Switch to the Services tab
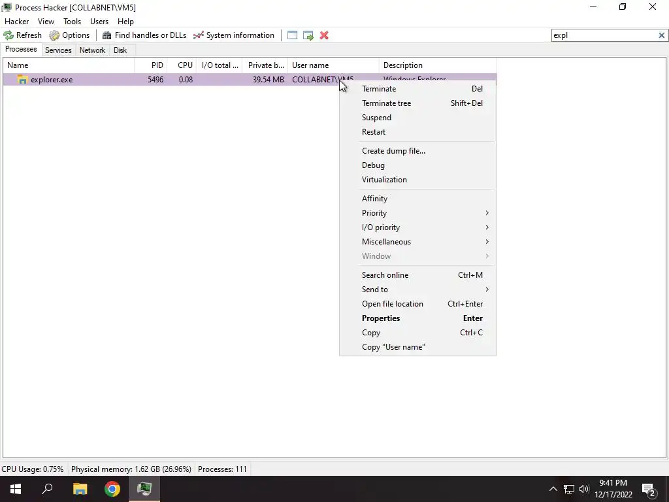The image size is (669, 502). [x=58, y=50]
